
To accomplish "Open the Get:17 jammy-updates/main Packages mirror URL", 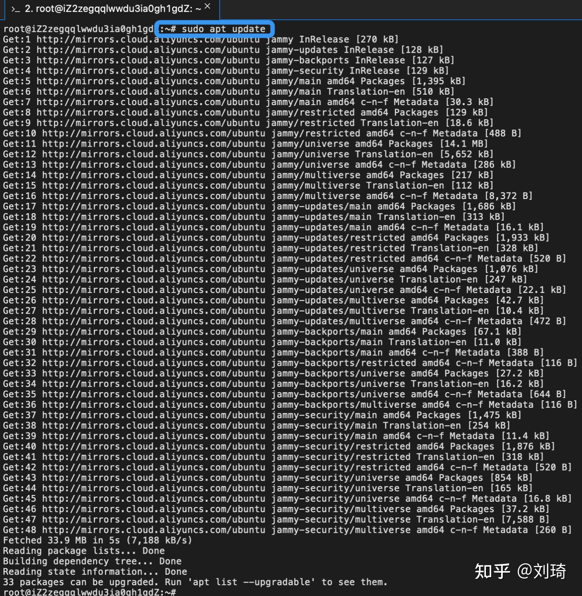I will pos(154,206).
